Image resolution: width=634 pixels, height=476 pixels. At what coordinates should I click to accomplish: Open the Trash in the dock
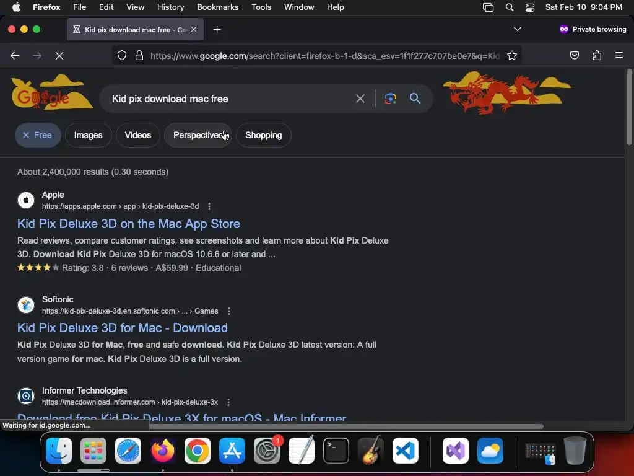[575, 450]
